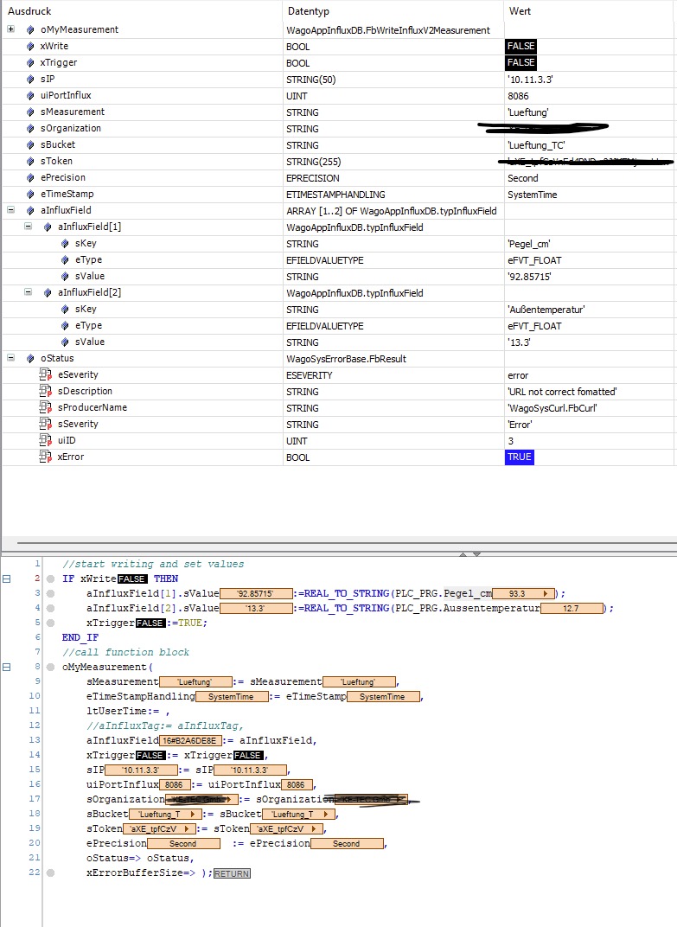The width and height of the screenshot is (677, 927).
Task: Click the variable icon beside sIP
Action: click(30, 79)
